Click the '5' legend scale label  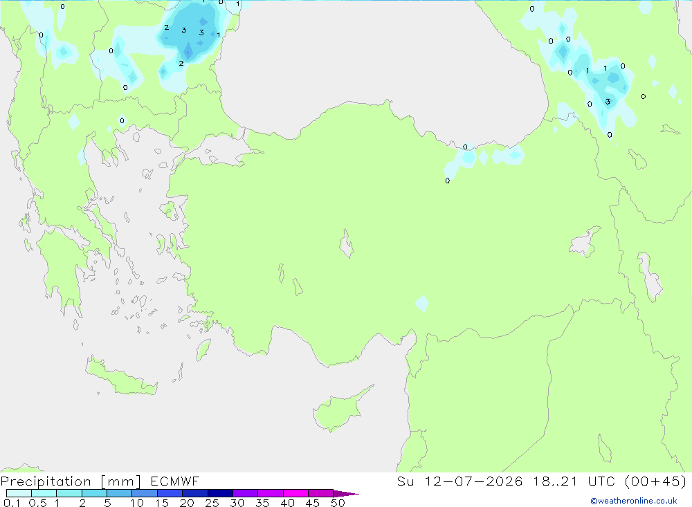pos(108,503)
